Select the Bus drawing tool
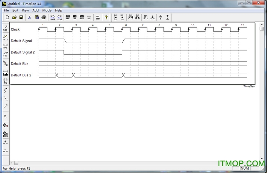Image resolution: width=267 pixels, height=173 pixels. click(x=5, y=54)
